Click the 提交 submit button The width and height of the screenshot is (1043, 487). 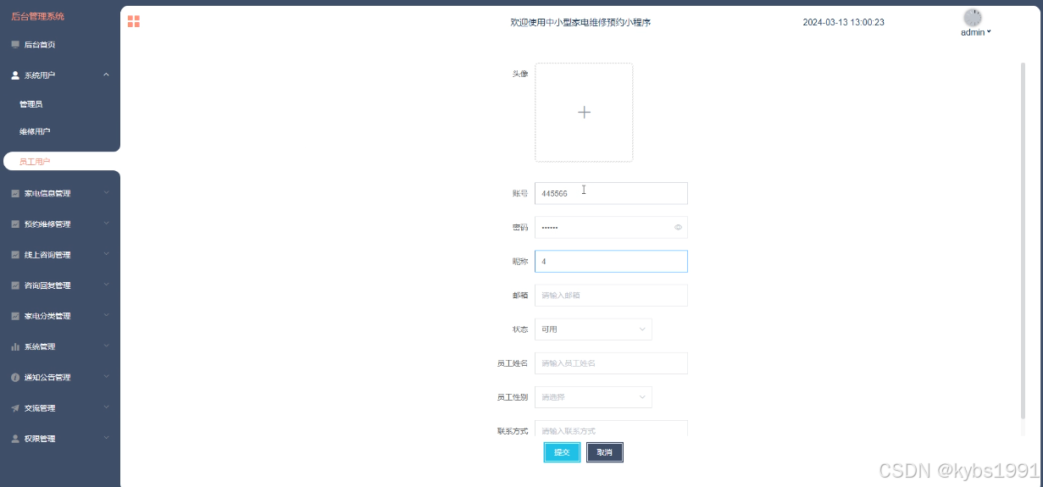(562, 452)
